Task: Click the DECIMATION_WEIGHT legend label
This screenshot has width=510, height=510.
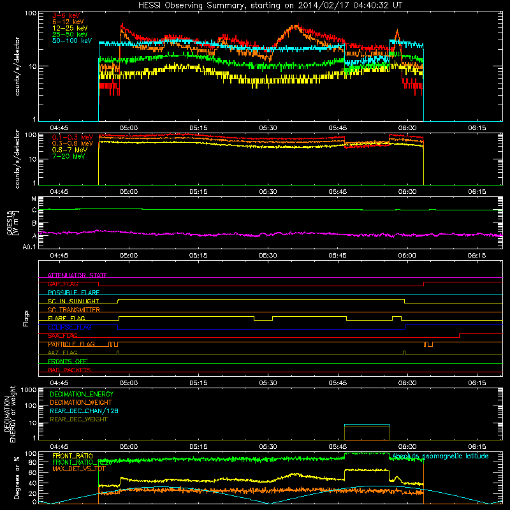Action: [81, 402]
